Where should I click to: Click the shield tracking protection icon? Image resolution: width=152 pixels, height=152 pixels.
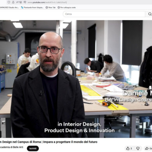click(x=9, y=2)
